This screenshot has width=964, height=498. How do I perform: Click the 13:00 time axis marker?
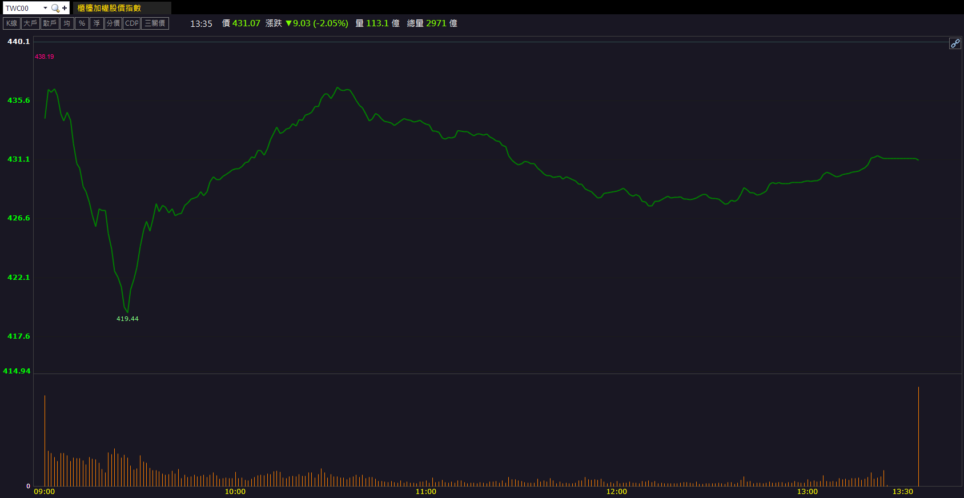click(808, 491)
